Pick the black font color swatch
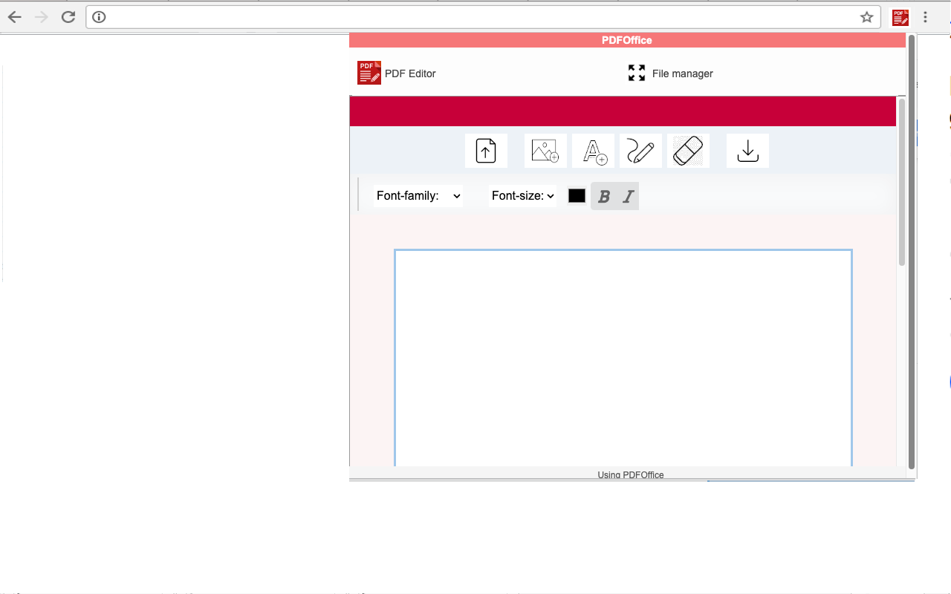 click(x=577, y=195)
